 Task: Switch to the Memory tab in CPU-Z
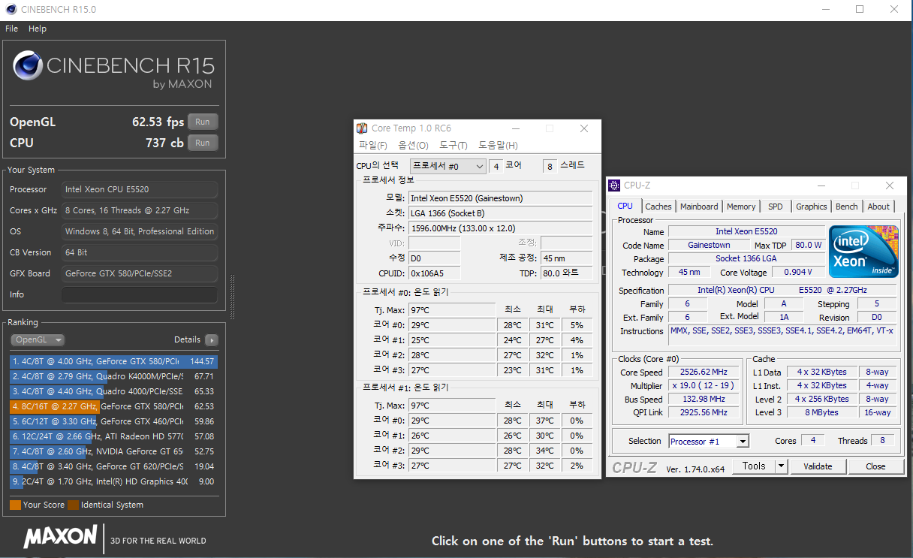[x=741, y=207]
